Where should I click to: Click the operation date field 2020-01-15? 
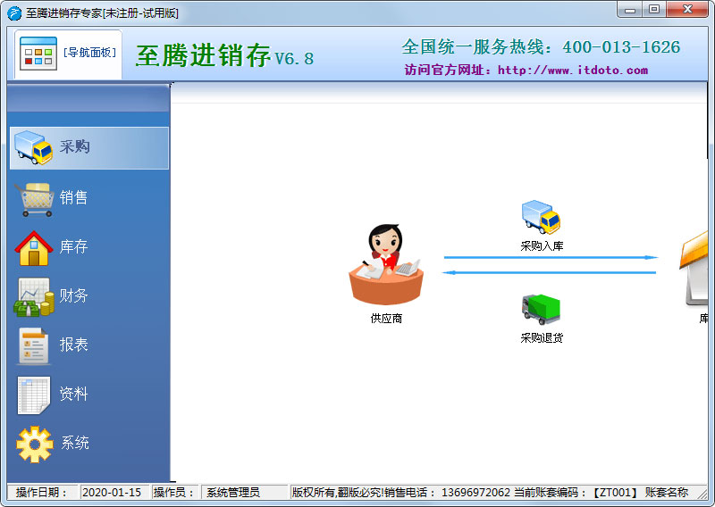tap(115, 493)
